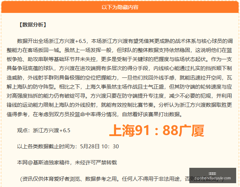This screenshot has width=240, height=187.
Task: Click the line beginning '对高强度挡拆的能力'
Action: click(119, 96)
